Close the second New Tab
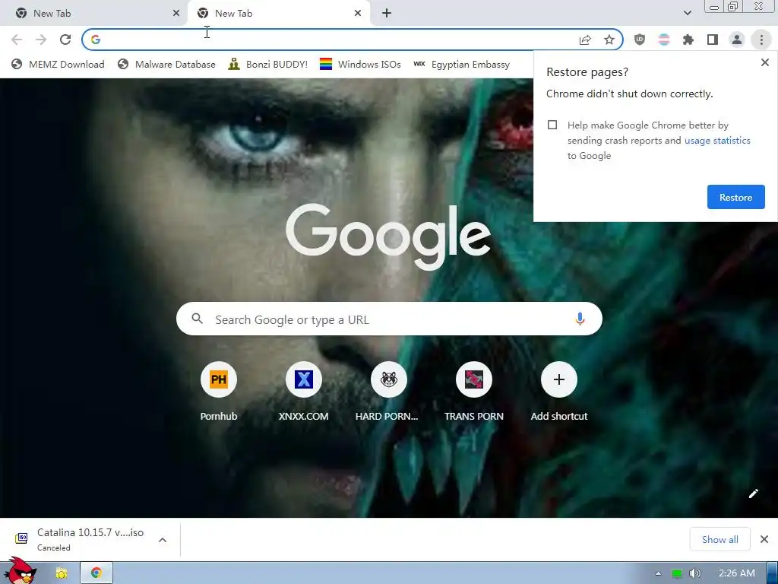The height and width of the screenshot is (584, 778). click(x=358, y=14)
